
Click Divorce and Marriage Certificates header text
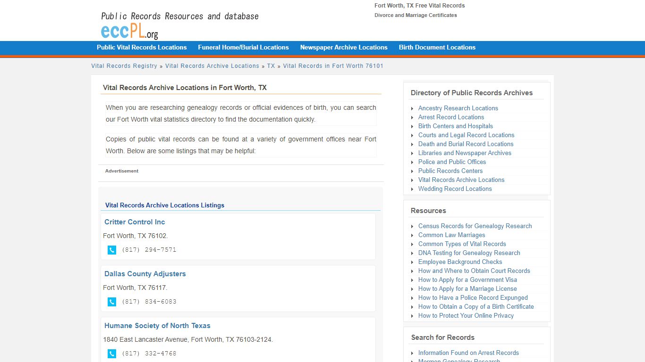[416, 15]
